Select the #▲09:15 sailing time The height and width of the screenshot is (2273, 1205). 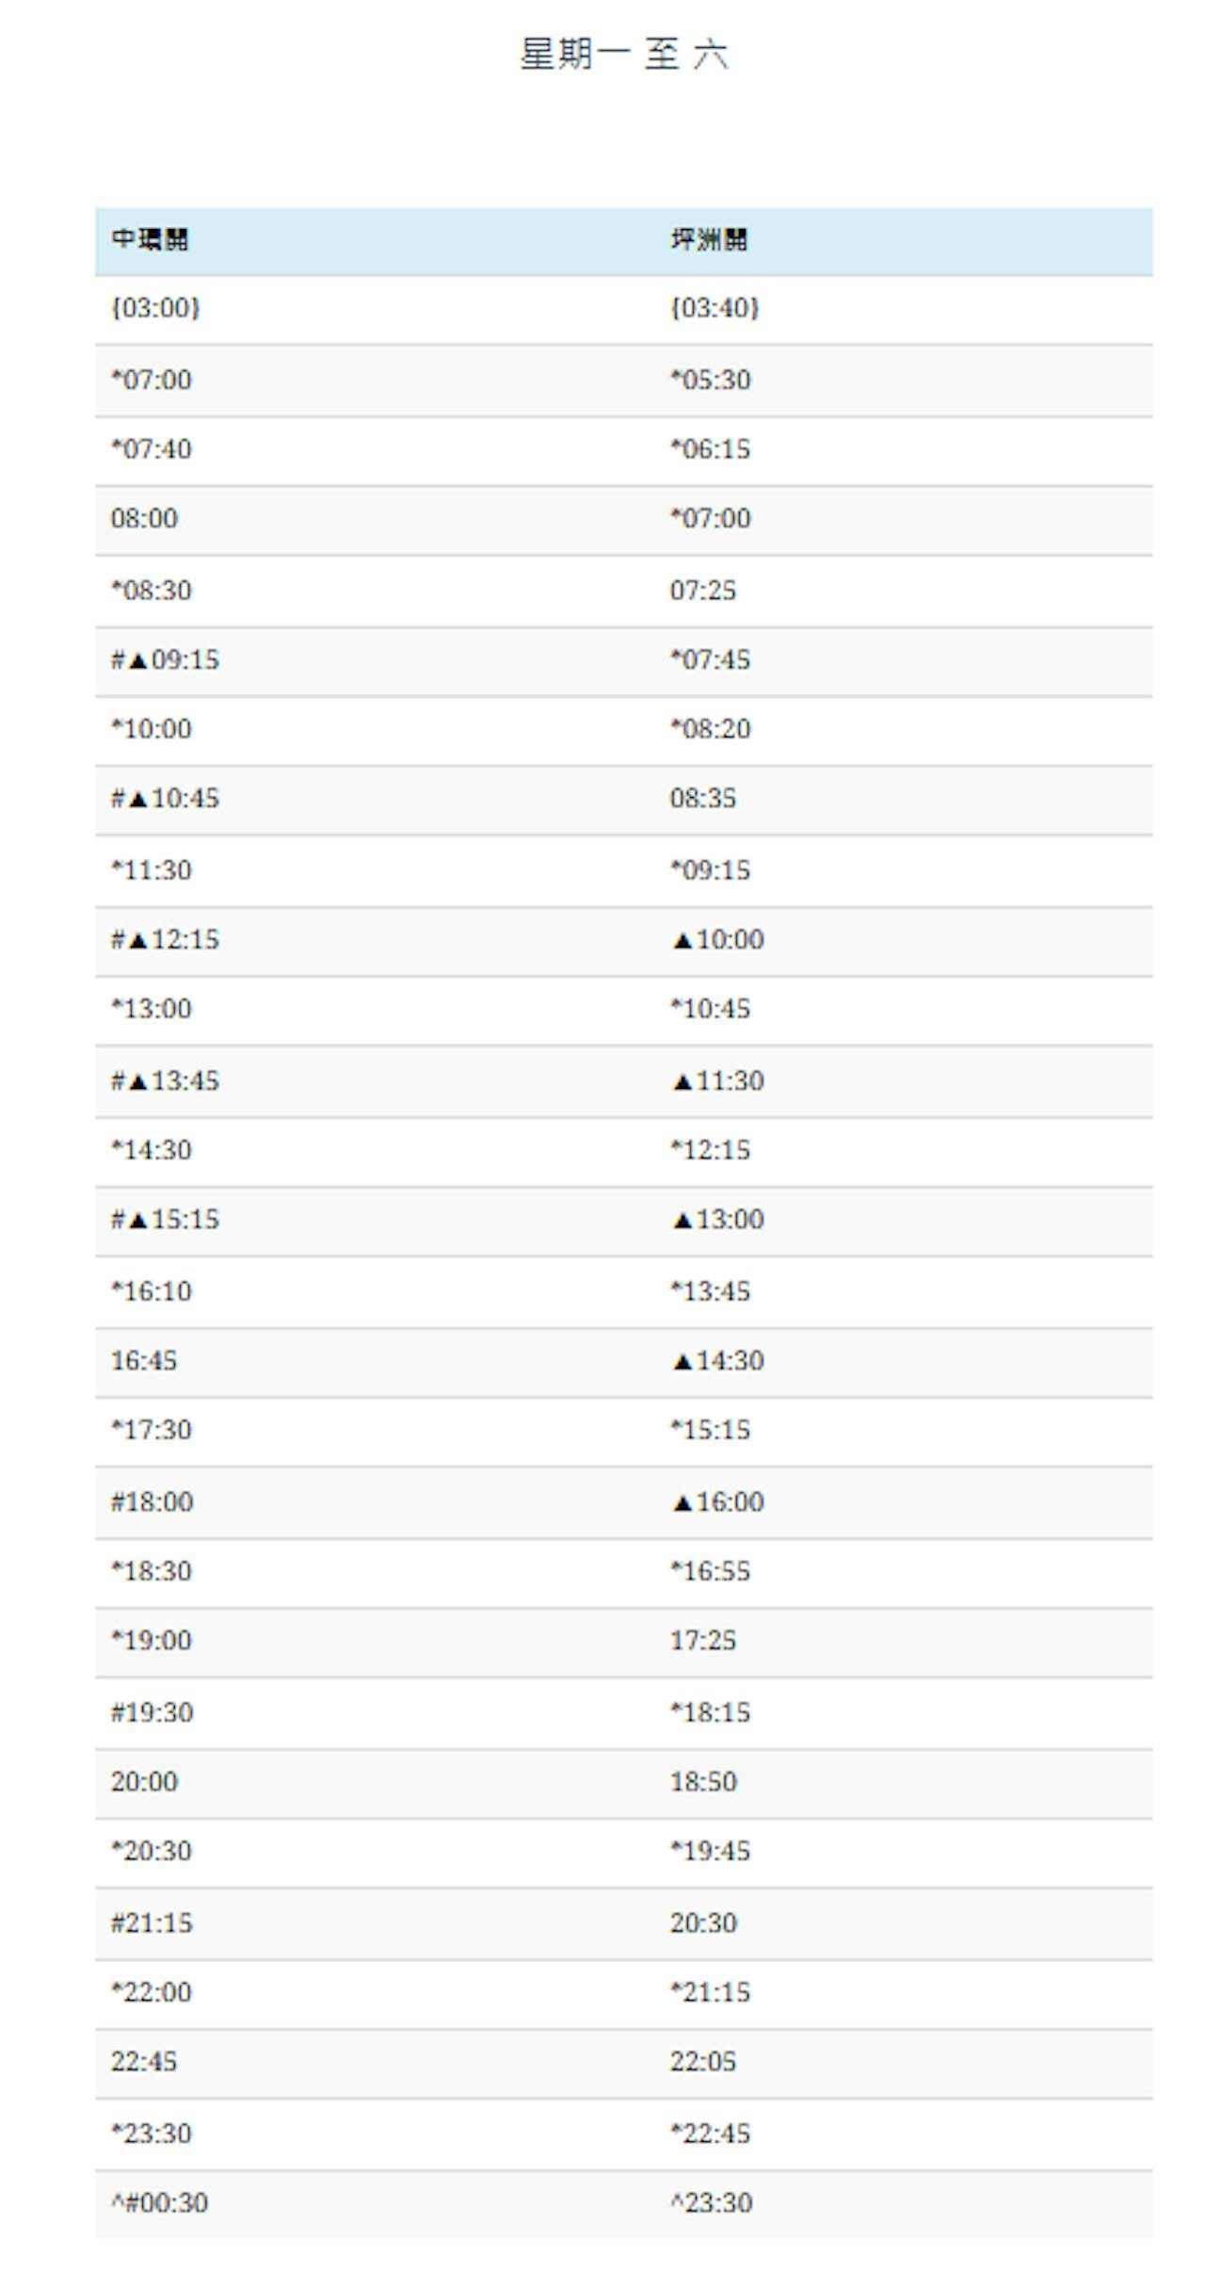tap(165, 659)
